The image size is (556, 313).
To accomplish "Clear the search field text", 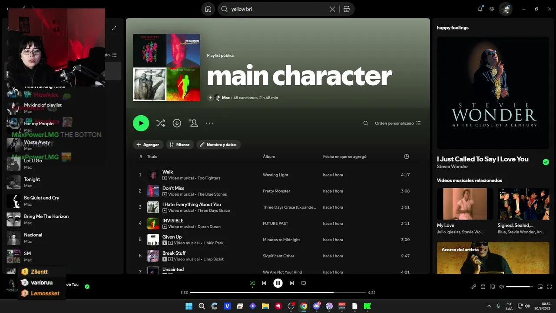I will 332,9.
